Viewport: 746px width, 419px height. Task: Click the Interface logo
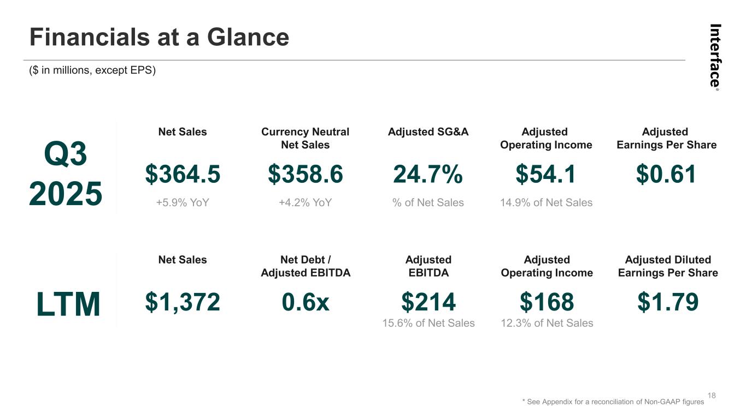point(715,56)
